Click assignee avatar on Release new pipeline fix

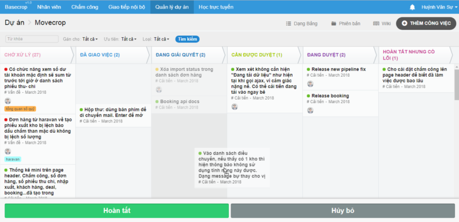tap(310, 84)
